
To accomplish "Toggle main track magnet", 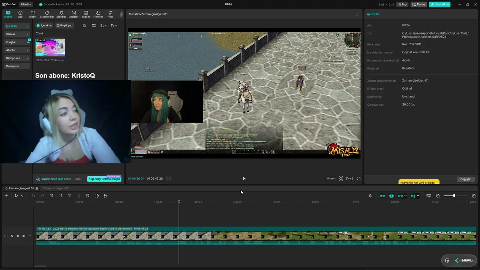I will 382,196.
